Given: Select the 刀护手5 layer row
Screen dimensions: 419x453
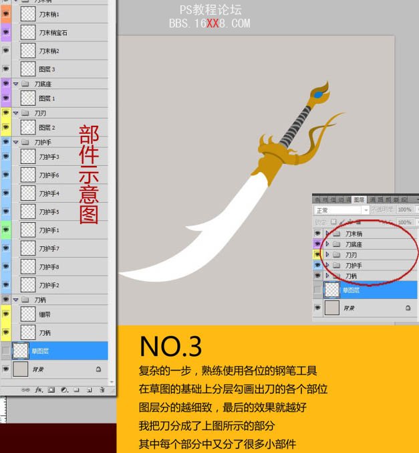Looking at the screenshot, I should pos(59,211).
